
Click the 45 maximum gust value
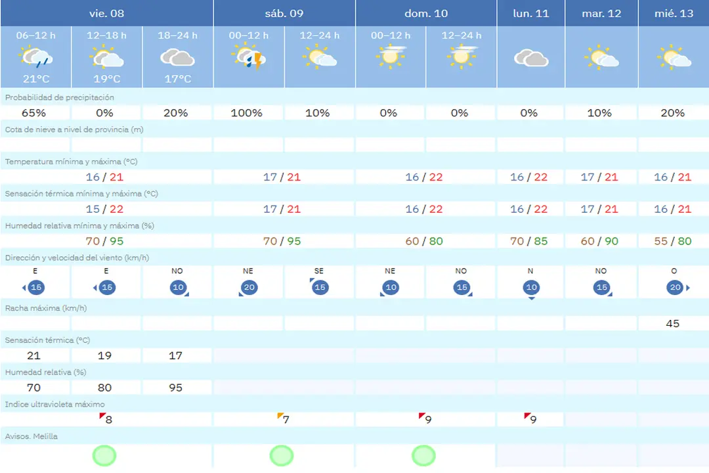(x=672, y=324)
